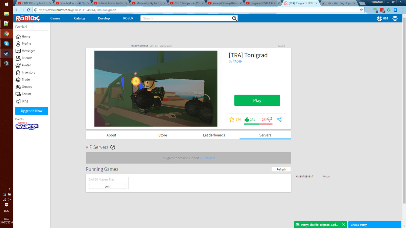Image resolution: width=406 pixels, height=228 pixels.
Task: Bookmark this page with the star icon
Action: click(362, 10)
